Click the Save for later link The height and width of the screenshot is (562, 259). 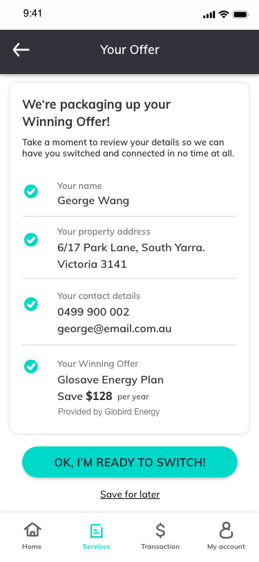(130, 494)
